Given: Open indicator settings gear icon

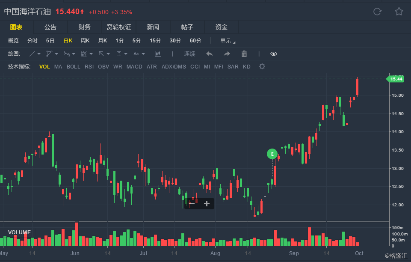Looking at the screenshot, I should pos(262,66).
